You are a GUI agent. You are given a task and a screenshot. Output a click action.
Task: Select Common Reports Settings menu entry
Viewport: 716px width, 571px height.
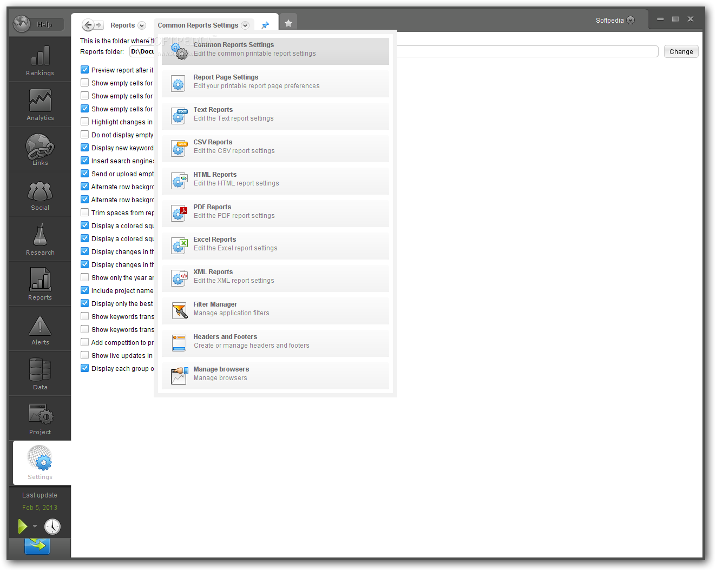point(275,51)
